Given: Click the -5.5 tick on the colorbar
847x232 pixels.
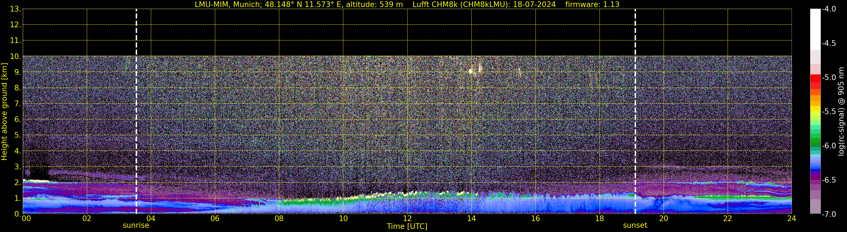Looking at the screenshot, I should click(829, 112).
